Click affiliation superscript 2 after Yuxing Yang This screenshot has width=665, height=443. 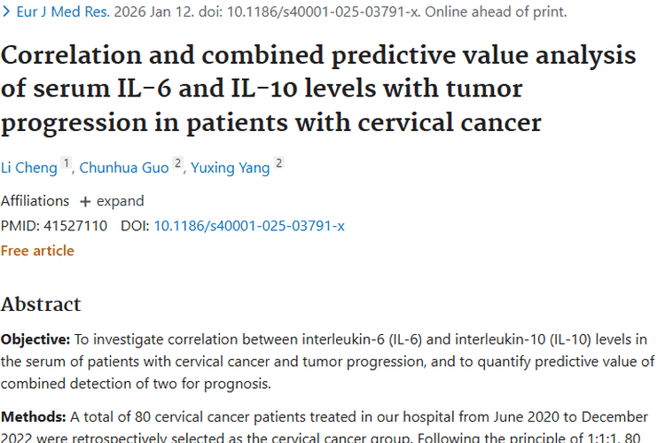pyautogui.click(x=279, y=164)
